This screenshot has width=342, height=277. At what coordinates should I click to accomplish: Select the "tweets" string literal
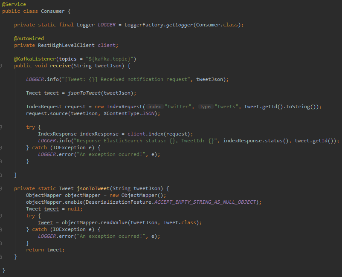226,107
